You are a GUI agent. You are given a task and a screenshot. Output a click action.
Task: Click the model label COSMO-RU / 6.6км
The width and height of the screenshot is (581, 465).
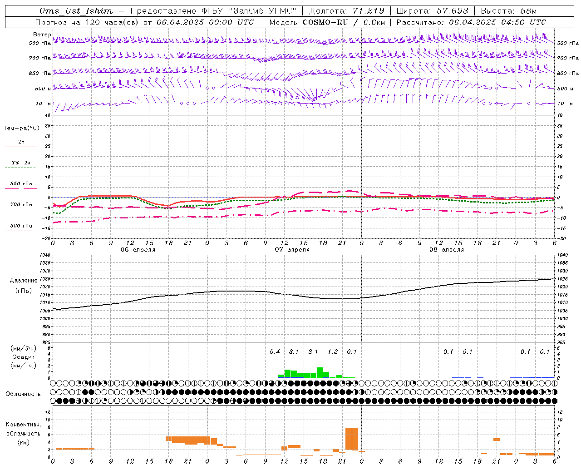pyautogui.click(x=344, y=22)
